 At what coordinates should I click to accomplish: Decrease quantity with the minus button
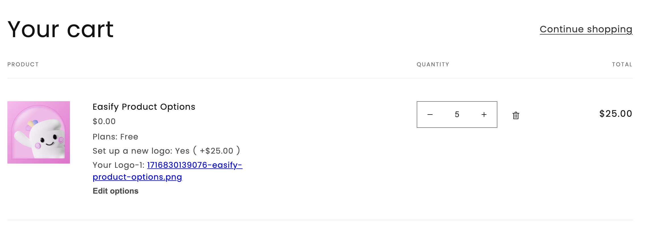pyautogui.click(x=430, y=115)
